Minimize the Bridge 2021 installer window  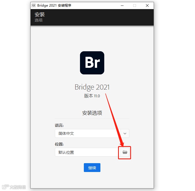[x=122, y=6]
